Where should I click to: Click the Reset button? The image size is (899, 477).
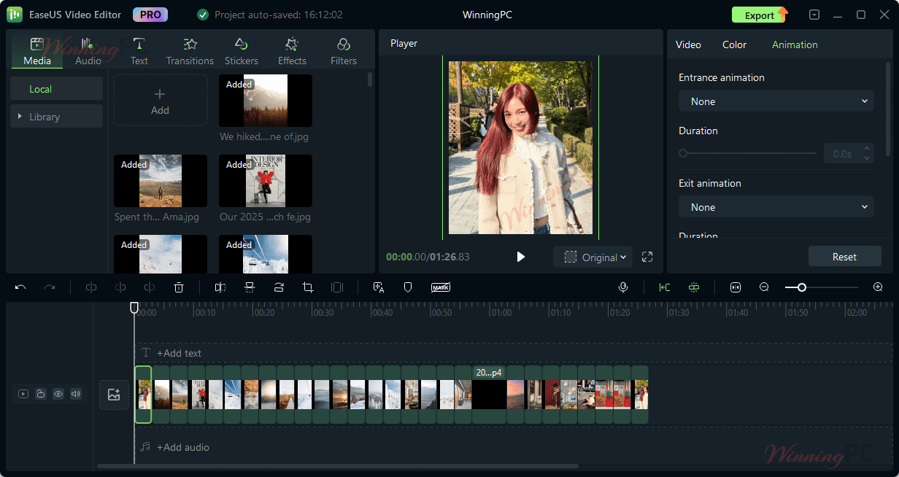point(844,257)
